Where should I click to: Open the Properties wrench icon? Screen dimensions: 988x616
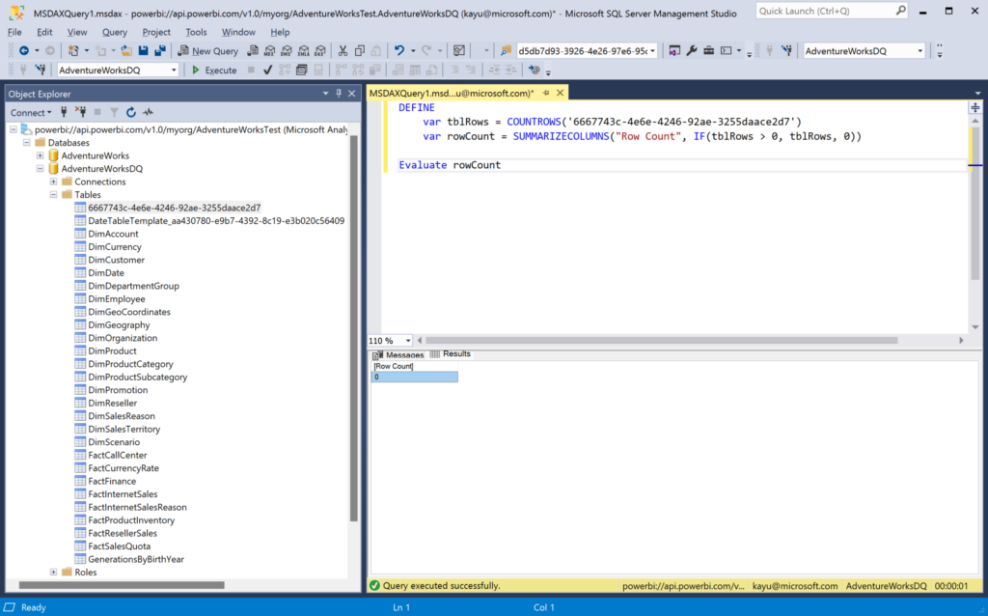[x=692, y=51]
